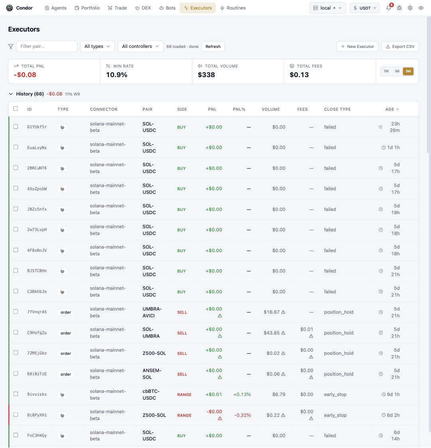The width and height of the screenshot is (431, 448).
Task: Open the All controllers dropdown
Action: (x=140, y=46)
